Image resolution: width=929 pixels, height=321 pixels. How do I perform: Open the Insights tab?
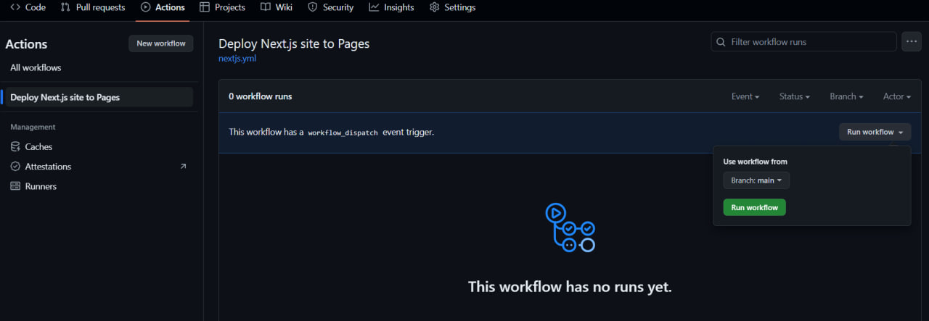click(391, 7)
